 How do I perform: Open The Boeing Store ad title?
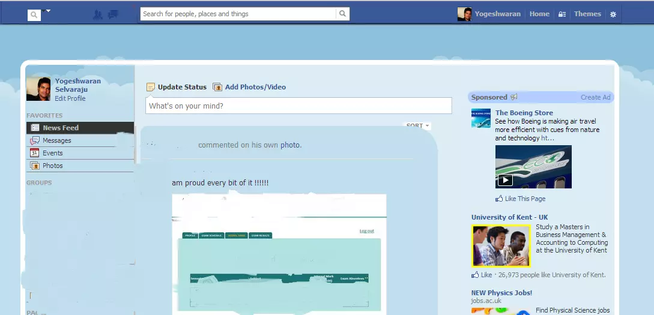click(524, 113)
